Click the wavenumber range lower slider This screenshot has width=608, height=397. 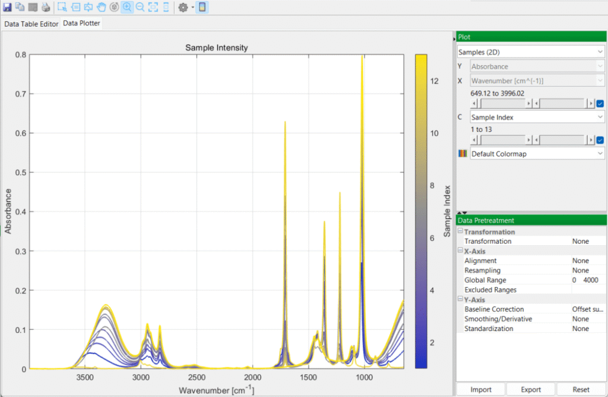pos(502,104)
